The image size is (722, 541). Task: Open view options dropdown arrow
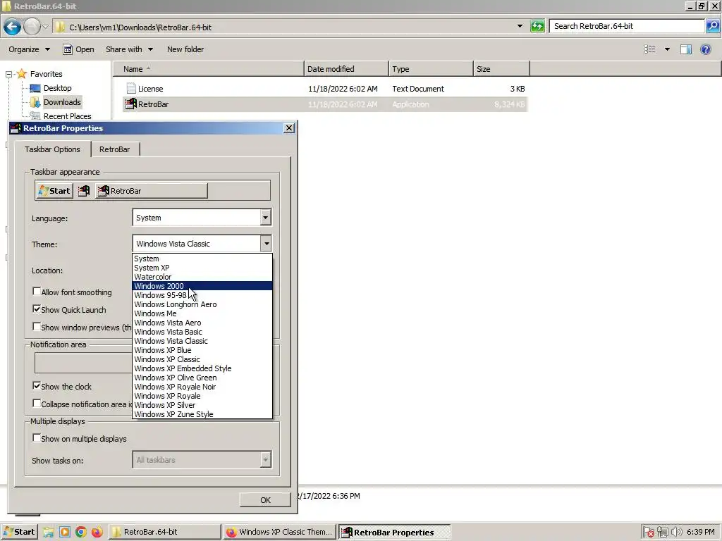point(667,49)
